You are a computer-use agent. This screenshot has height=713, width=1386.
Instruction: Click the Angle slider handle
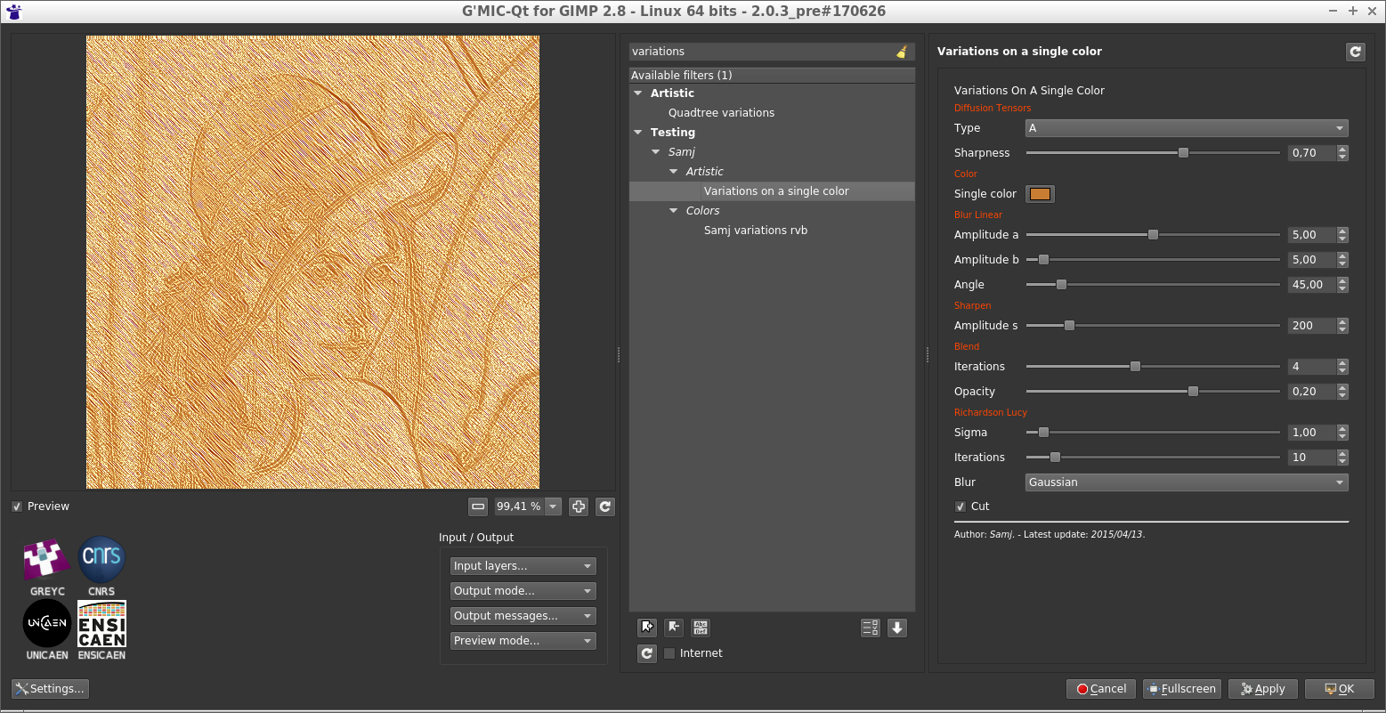coord(1061,285)
